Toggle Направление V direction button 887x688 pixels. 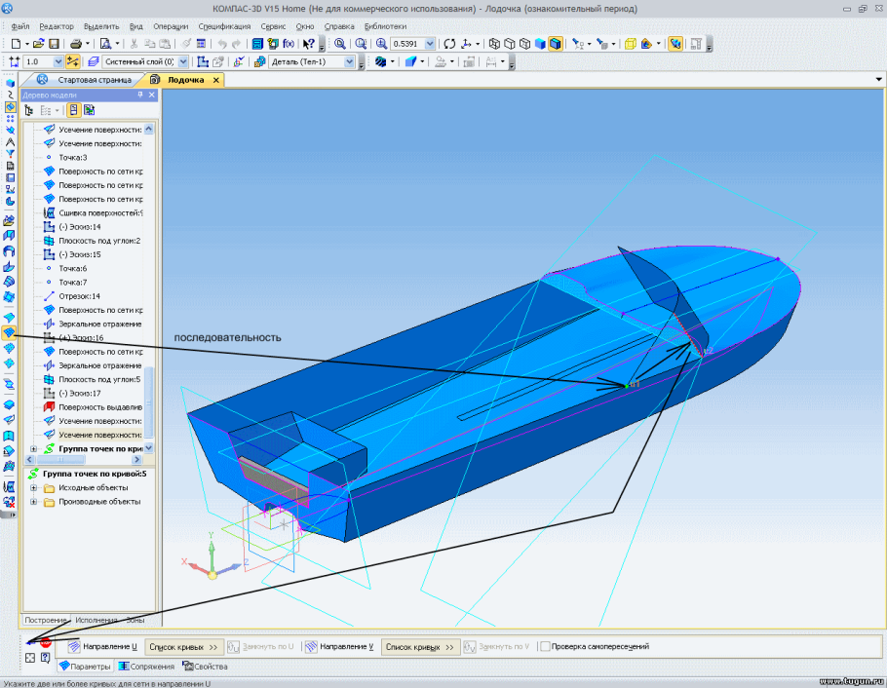311,646
